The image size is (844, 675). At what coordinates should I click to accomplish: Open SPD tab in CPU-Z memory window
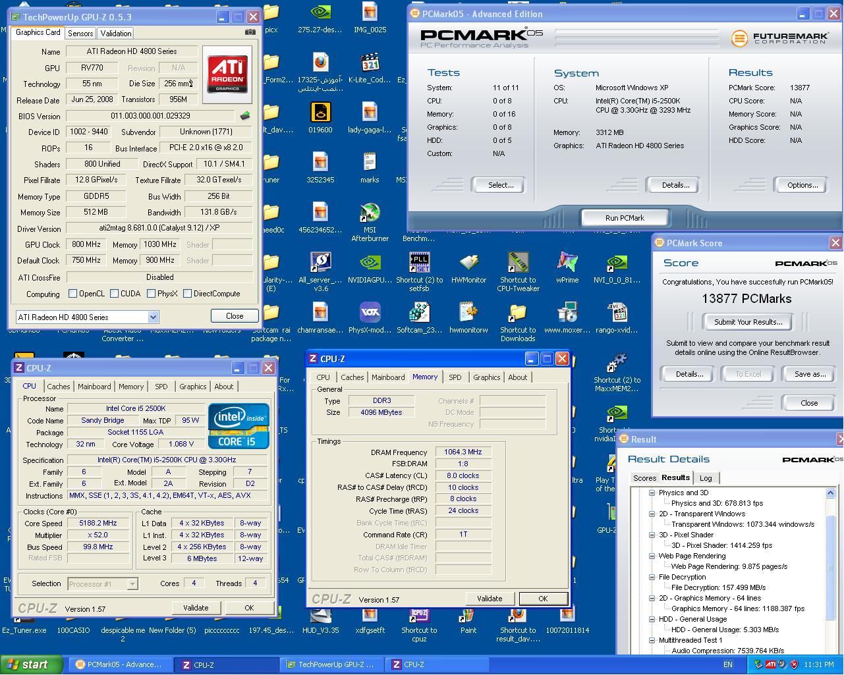(x=455, y=377)
